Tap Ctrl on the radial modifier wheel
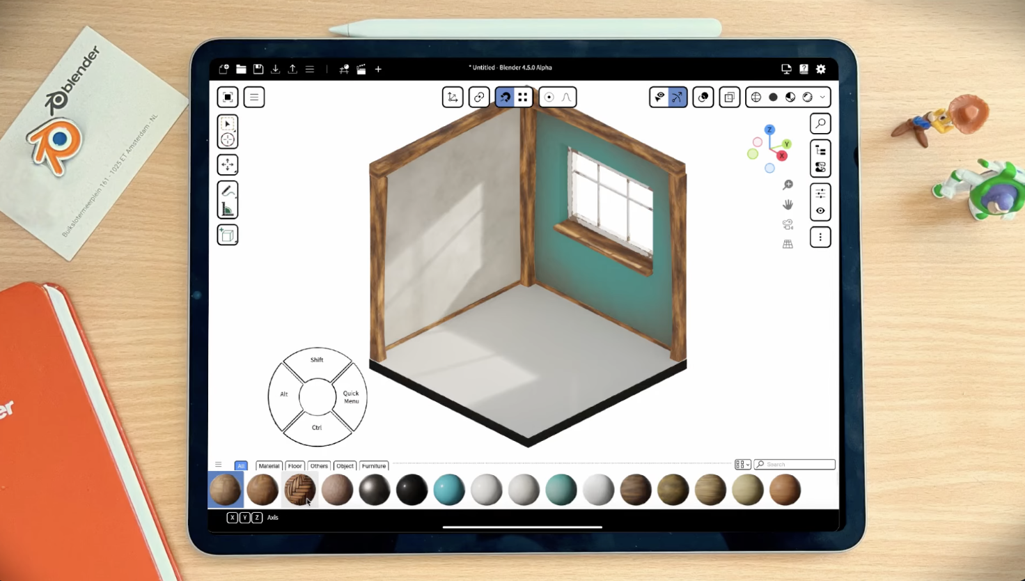1025x581 pixels. (x=317, y=428)
